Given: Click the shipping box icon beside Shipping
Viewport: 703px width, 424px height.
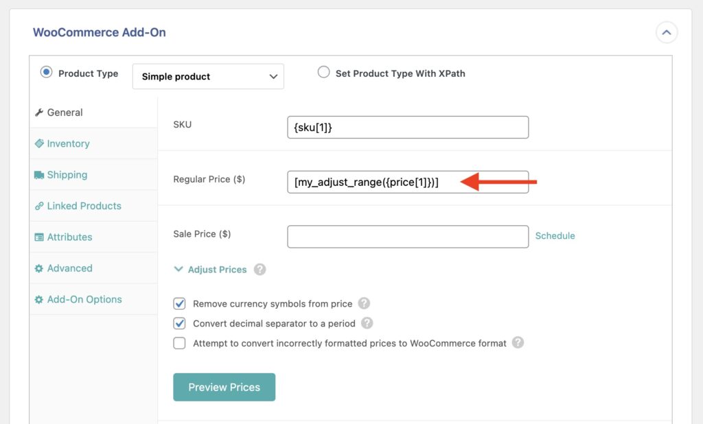Looking at the screenshot, I should pyautogui.click(x=39, y=174).
